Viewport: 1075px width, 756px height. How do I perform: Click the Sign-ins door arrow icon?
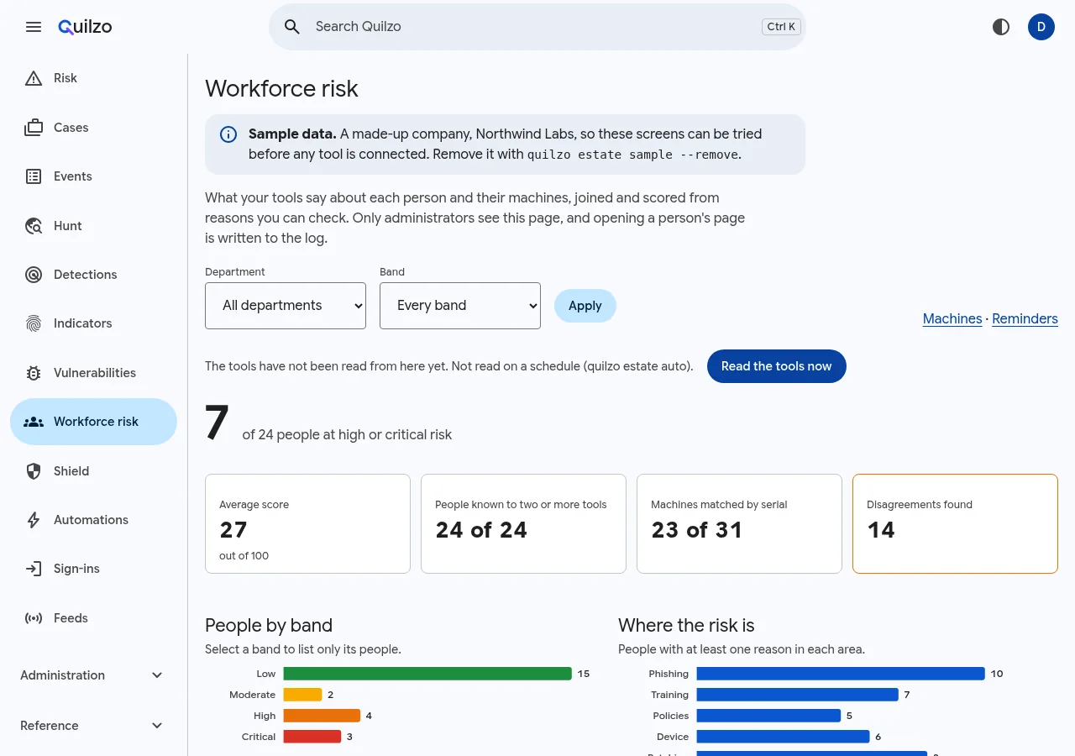[x=34, y=569]
